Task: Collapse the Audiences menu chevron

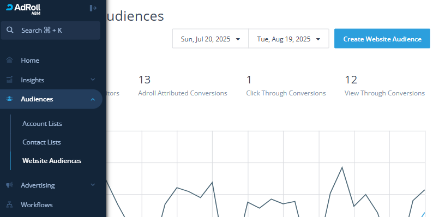Action: click(93, 99)
